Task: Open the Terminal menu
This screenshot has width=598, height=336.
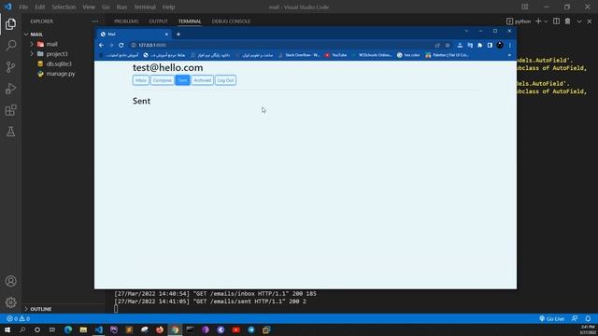Action: [x=145, y=7]
